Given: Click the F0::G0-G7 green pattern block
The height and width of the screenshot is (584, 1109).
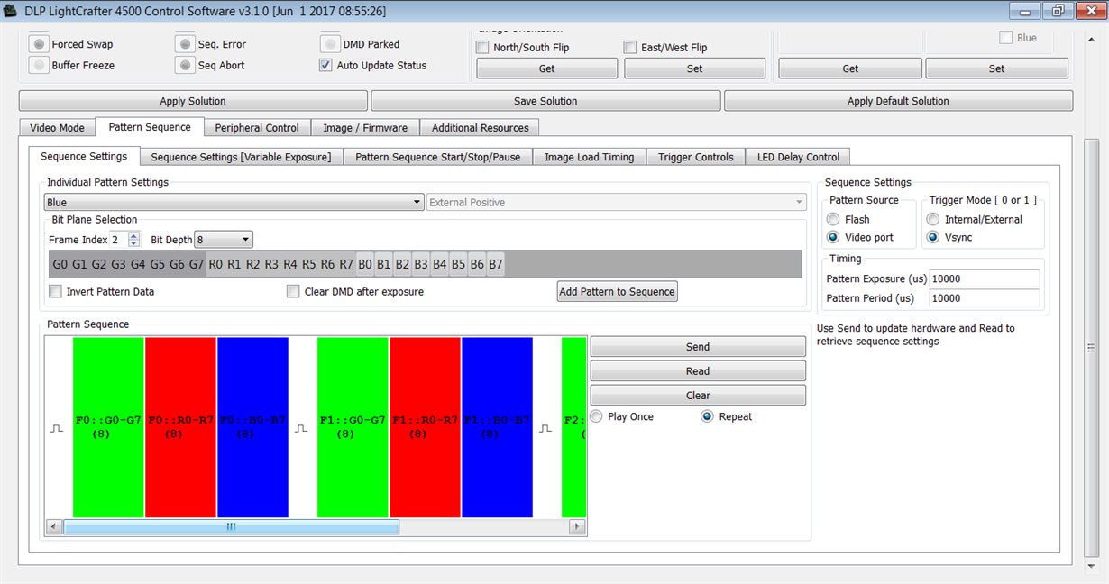Looking at the screenshot, I should pos(108,427).
